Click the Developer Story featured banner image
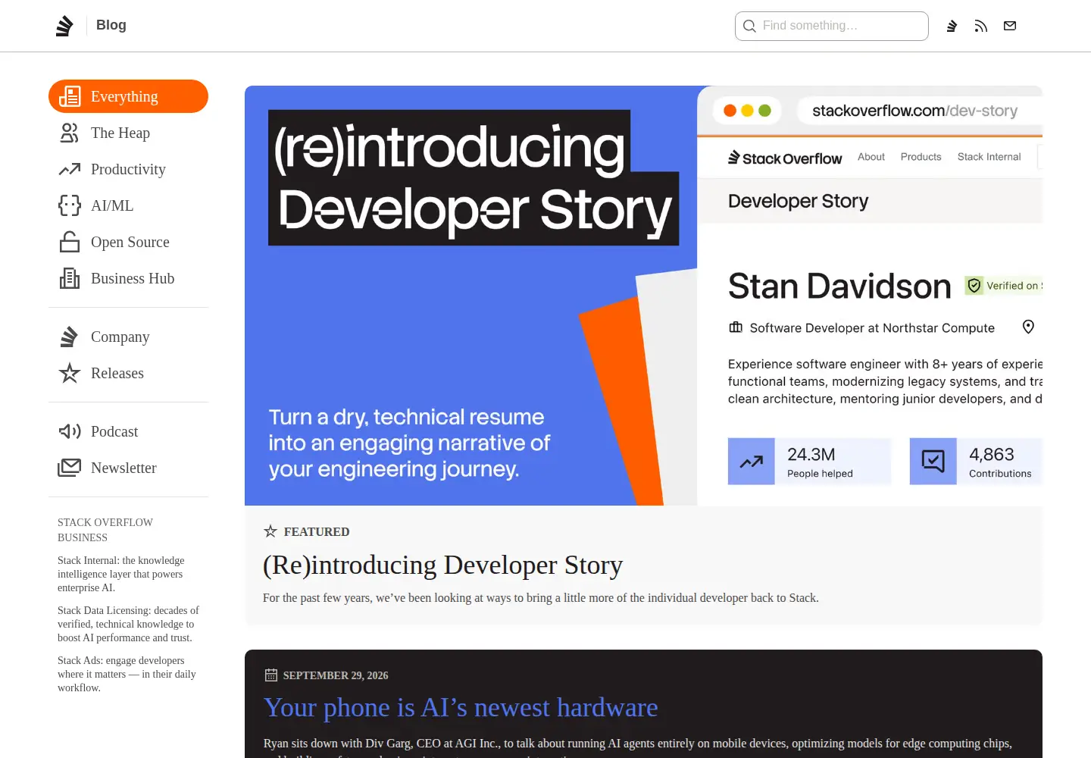 click(643, 296)
